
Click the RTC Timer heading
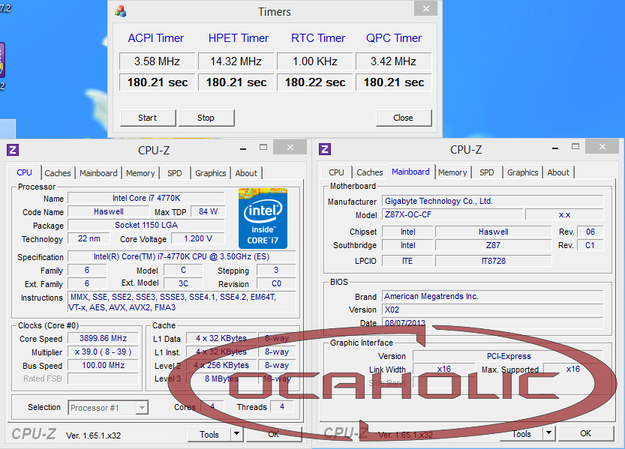tap(318, 38)
